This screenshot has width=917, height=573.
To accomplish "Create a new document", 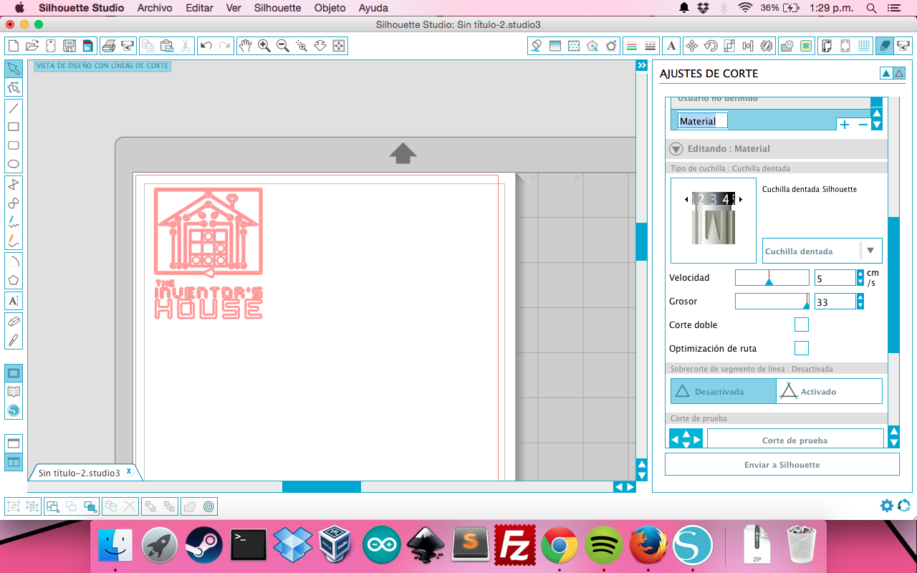I will tap(13, 46).
